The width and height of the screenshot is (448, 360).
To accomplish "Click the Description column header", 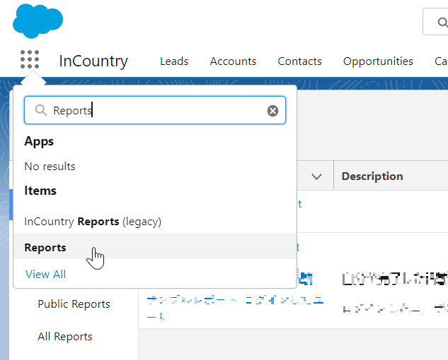I will coord(372,176).
